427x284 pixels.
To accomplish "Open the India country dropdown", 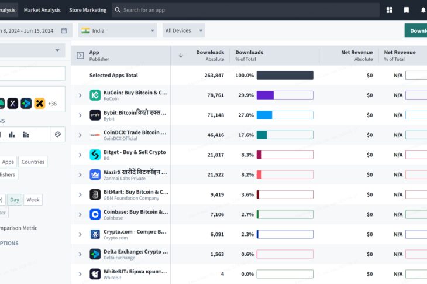I will click(x=119, y=30).
